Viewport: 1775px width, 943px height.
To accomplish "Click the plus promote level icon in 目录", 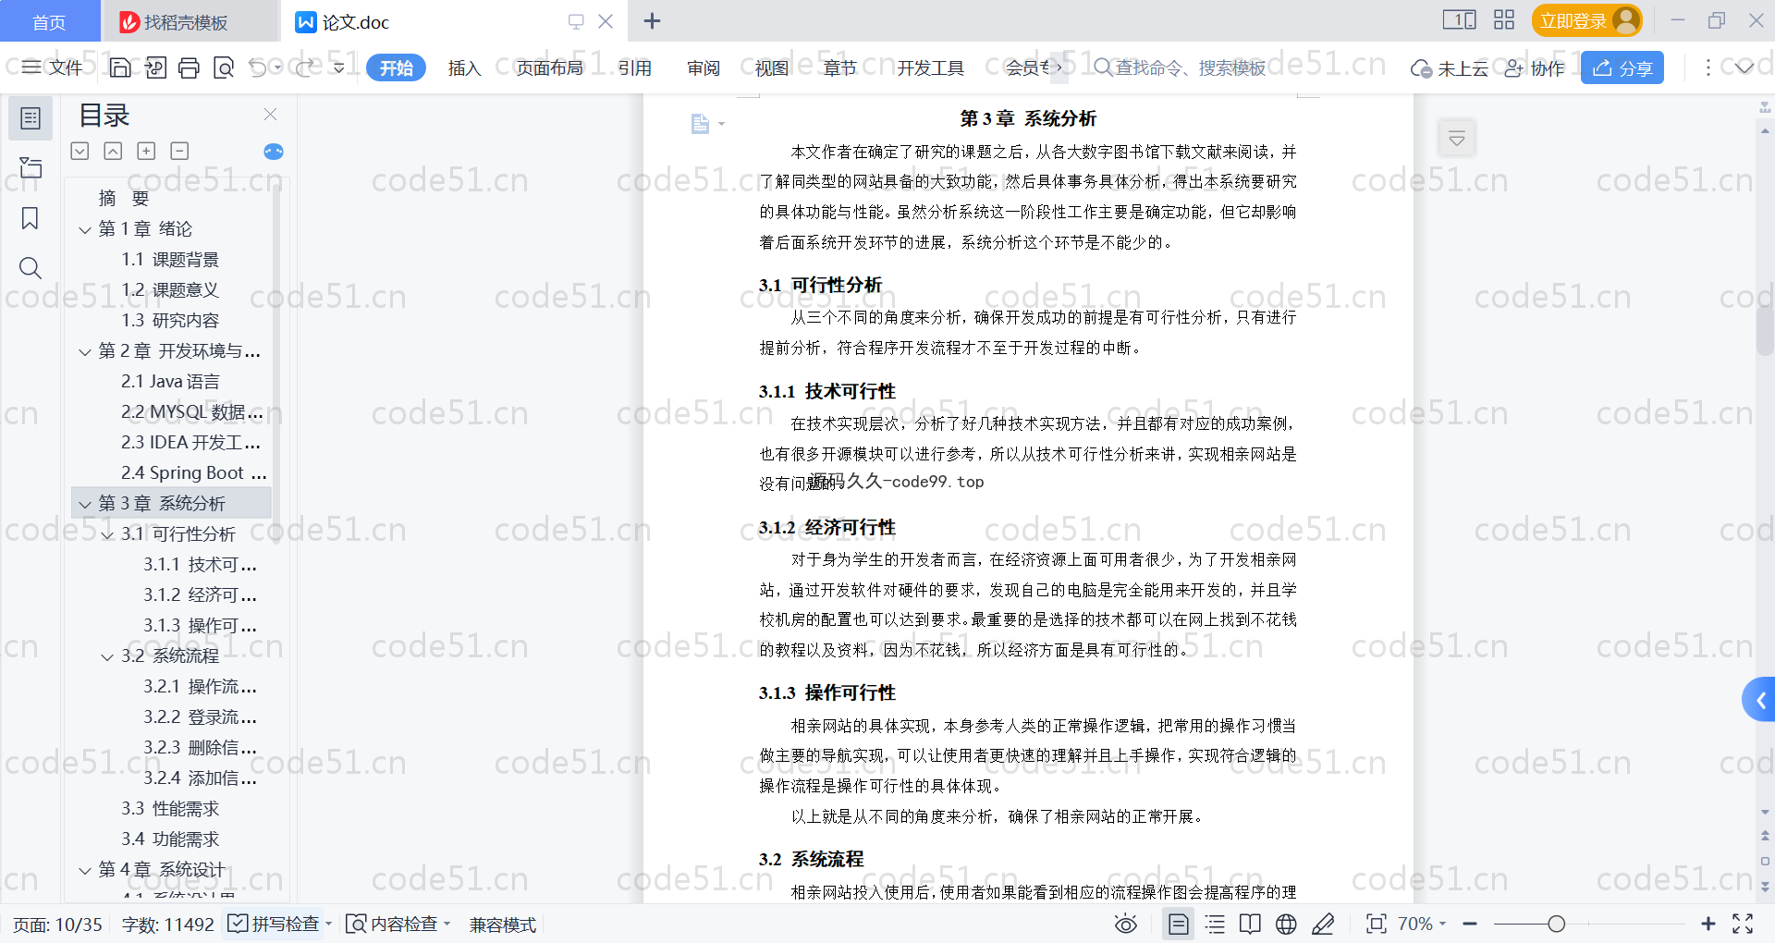I will 146,151.
